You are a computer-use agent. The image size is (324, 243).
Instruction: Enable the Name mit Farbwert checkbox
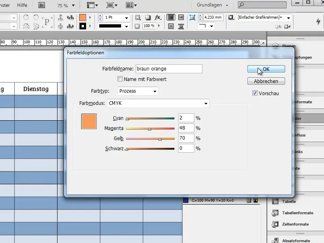(x=120, y=79)
